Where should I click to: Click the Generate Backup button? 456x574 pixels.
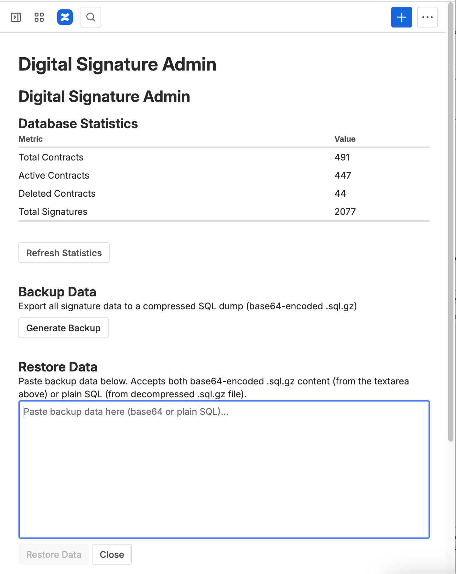63,328
